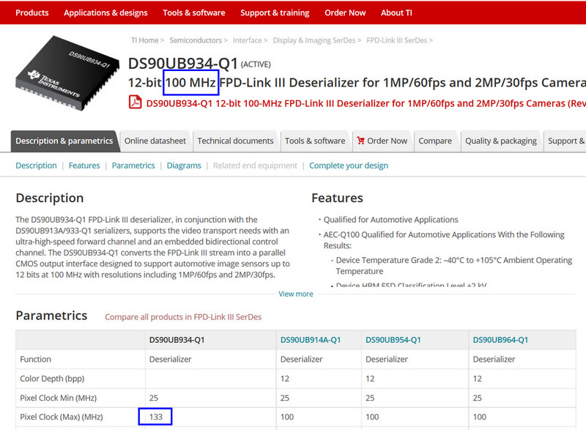Select Description & parametrics tab
Viewport: 586px width, 430px height.
point(64,141)
